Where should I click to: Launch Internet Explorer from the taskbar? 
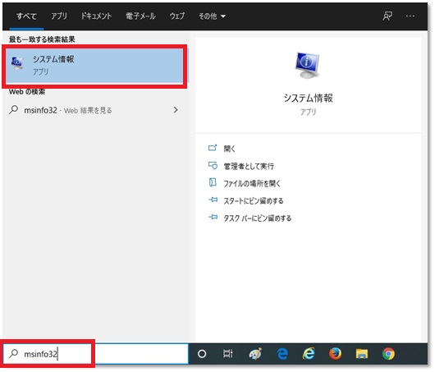click(309, 354)
